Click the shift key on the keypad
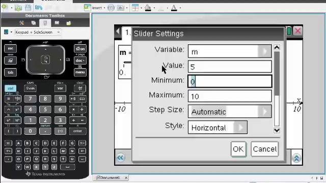Screen dimensions: 326x183 (x=31, y=88)
